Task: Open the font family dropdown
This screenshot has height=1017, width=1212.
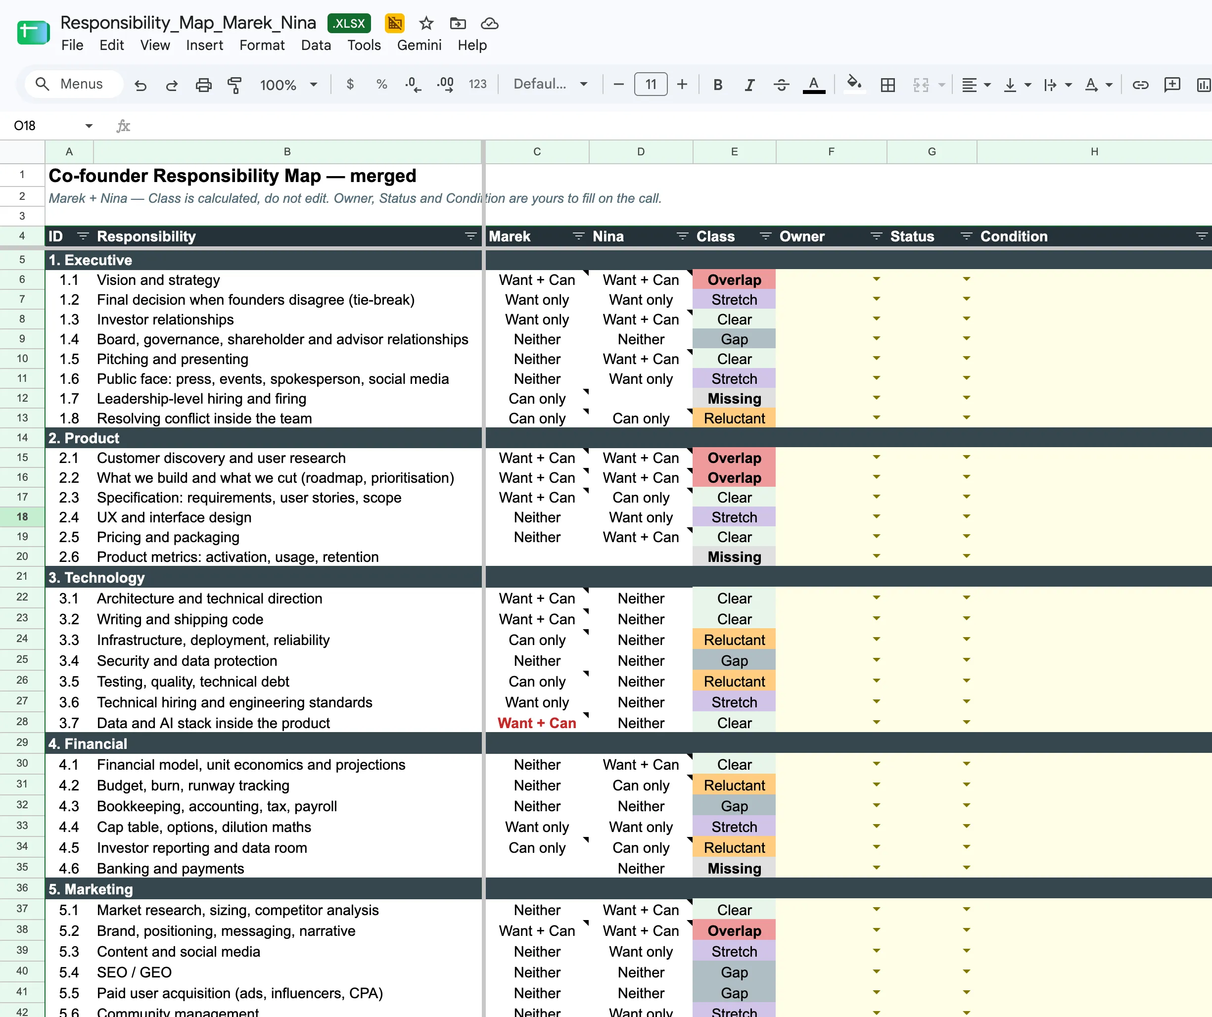Action: 550,84
